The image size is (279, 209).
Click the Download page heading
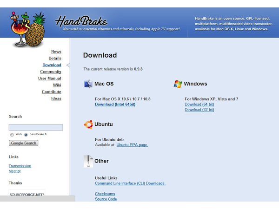point(100,55)
